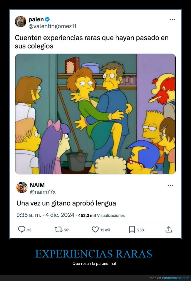Open the more options dots on palen's tweet
The width and height of the screenshot is (191, 281).
pos(172,19)
